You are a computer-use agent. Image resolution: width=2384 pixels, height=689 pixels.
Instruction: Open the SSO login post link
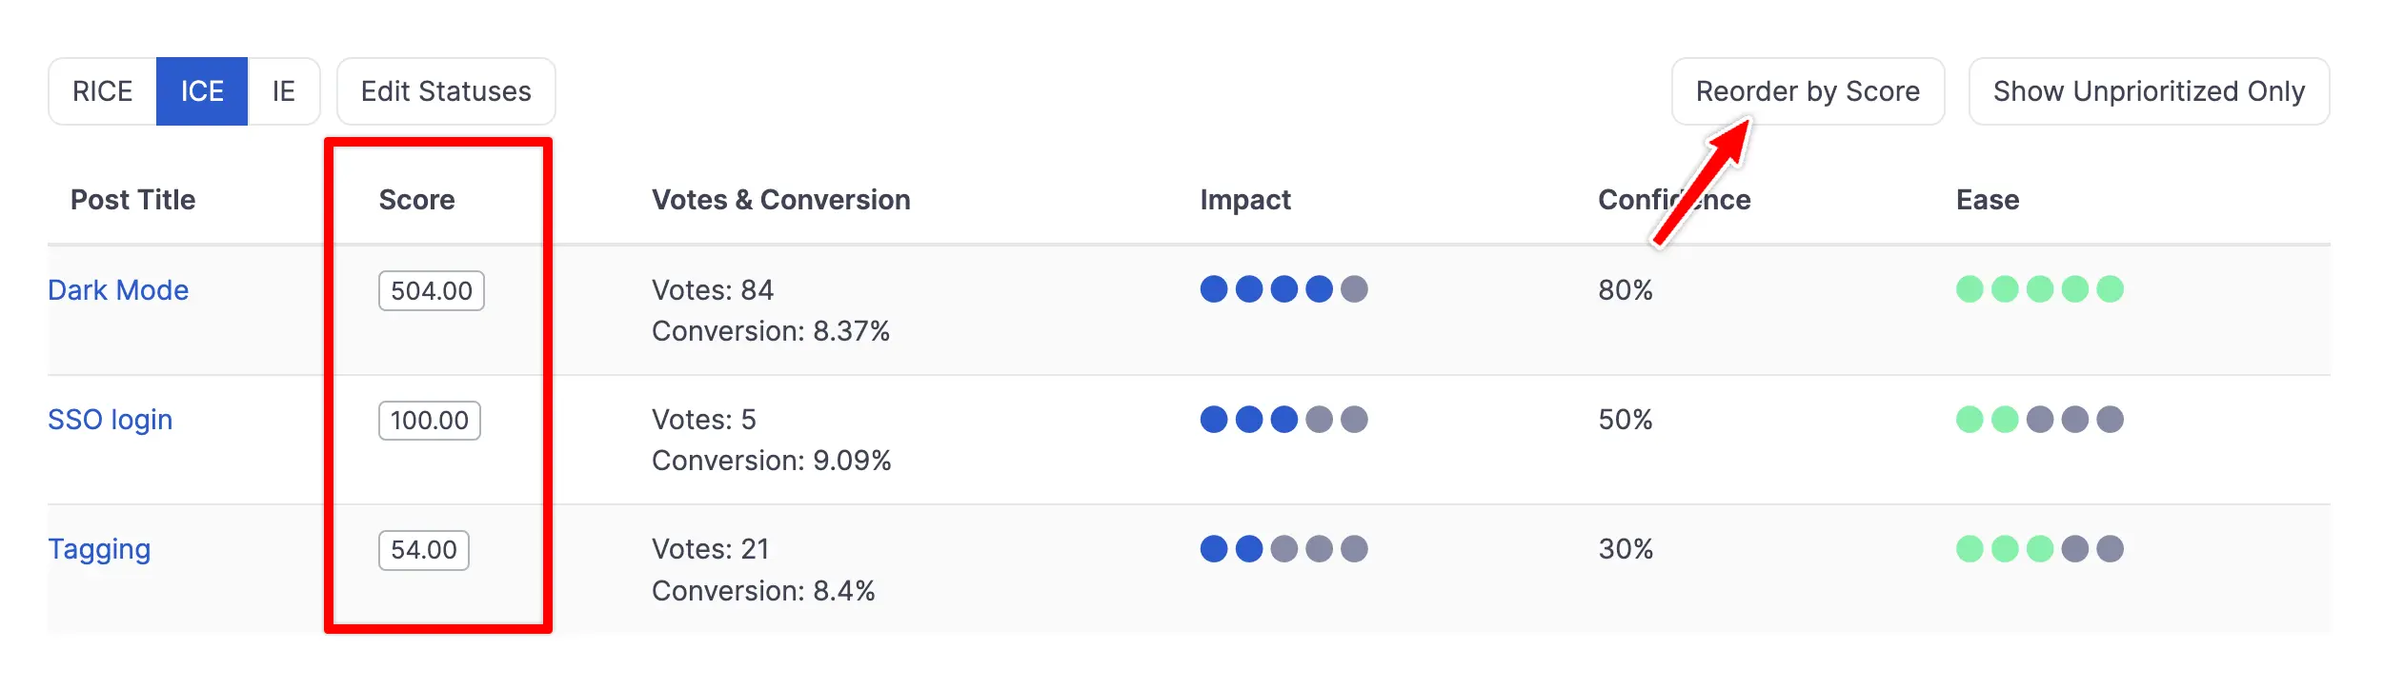[111, 420]
